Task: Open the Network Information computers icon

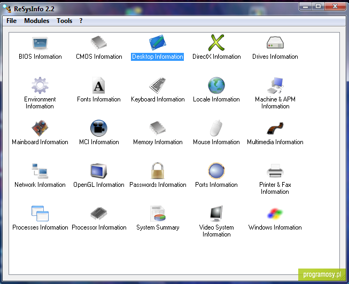Action: pyautogui.click(x=40, y=171)
